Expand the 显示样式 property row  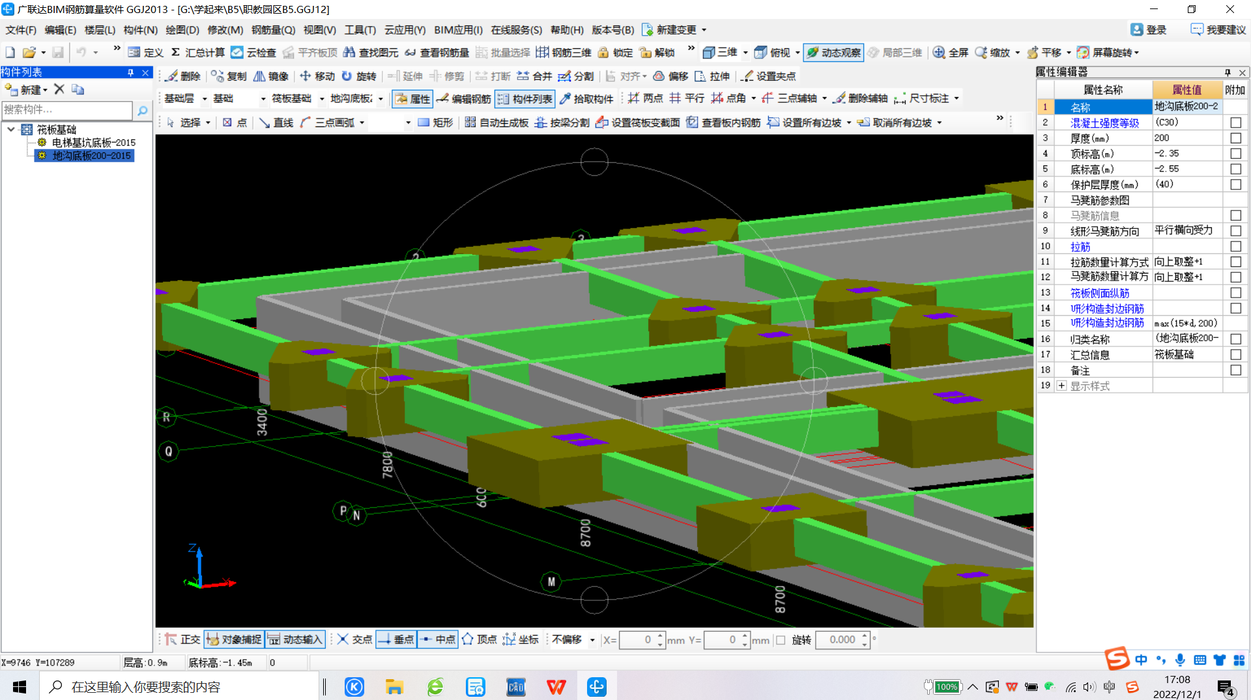click(x=1062, y=385)
